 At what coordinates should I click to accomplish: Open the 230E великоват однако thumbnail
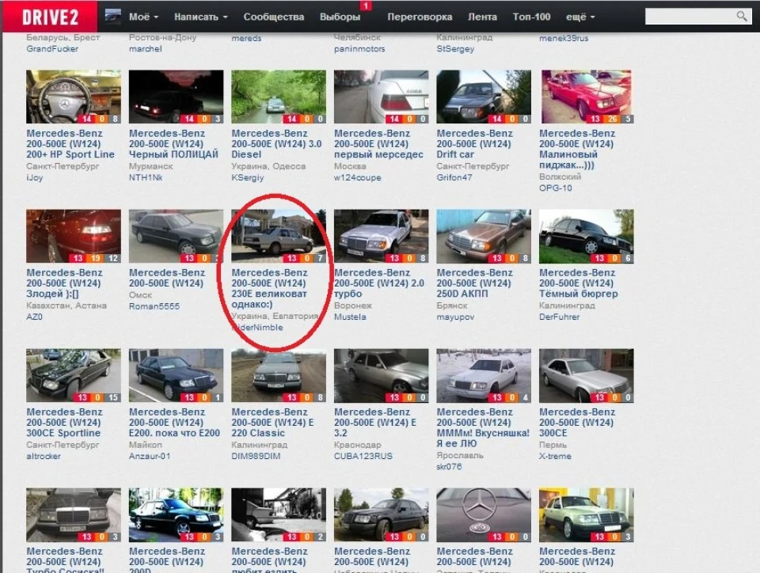pyautogui.click(x=279, y=236)
